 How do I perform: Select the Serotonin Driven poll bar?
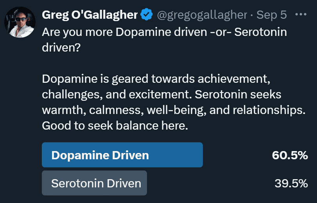tap(95, 183)
